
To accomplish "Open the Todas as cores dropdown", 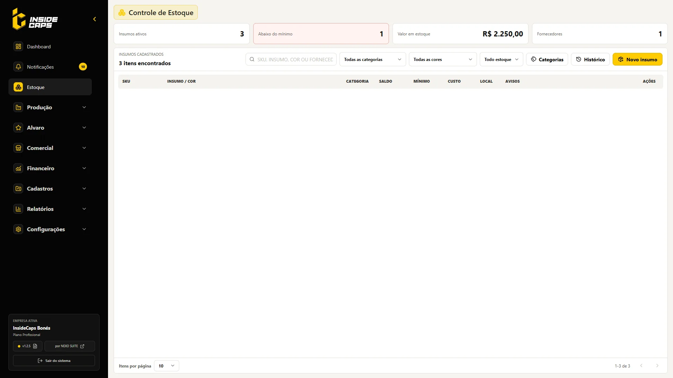I will click(x=443, y=60).
